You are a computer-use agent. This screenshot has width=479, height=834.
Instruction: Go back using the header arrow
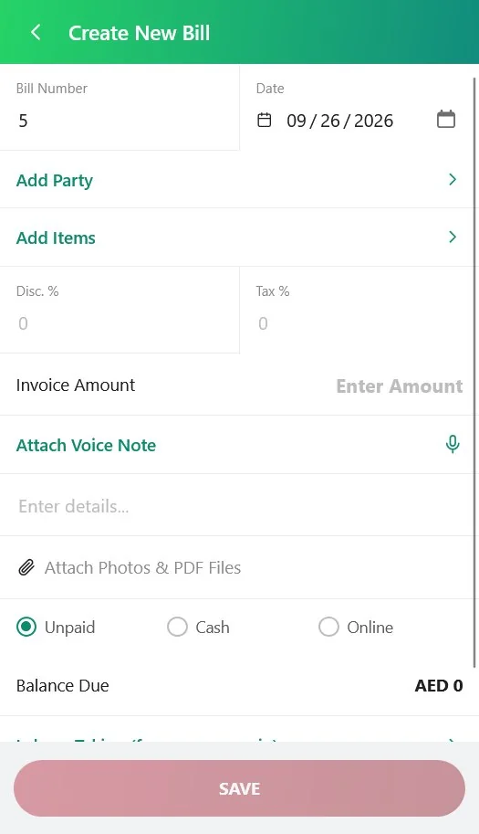pos(36,33)
